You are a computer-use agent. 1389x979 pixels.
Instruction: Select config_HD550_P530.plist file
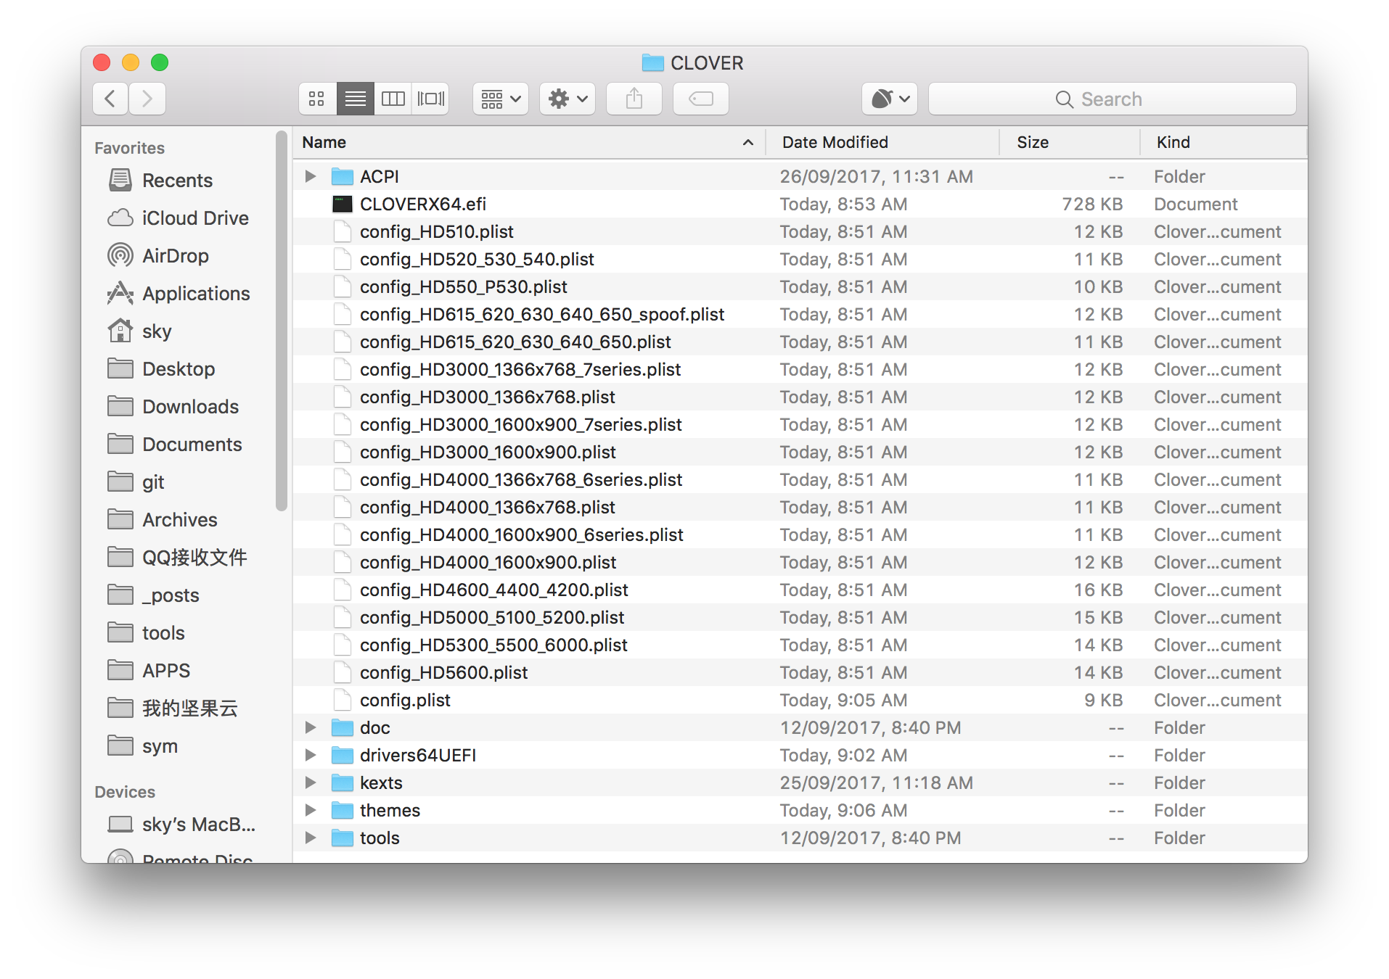tap(800, 286)
